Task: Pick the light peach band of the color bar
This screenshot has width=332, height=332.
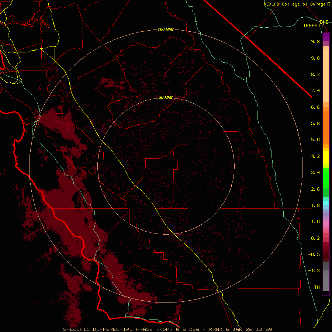Action: pos(326,76)
